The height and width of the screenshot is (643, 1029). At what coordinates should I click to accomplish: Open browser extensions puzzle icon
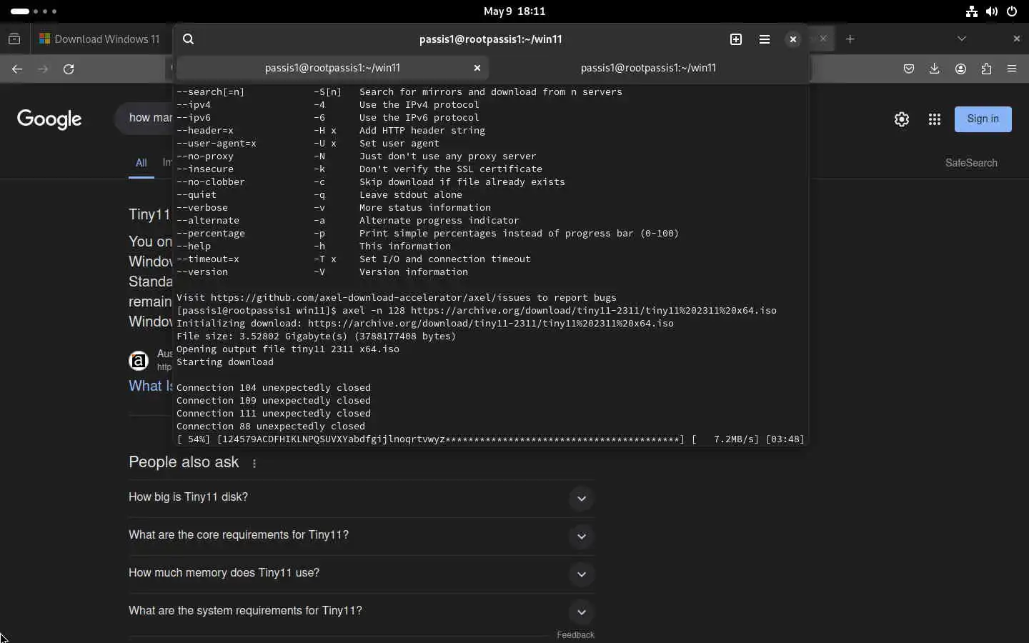click(x=987, y=69)
